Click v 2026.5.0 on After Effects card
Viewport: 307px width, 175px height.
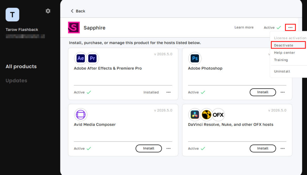[x=163, y=54]
